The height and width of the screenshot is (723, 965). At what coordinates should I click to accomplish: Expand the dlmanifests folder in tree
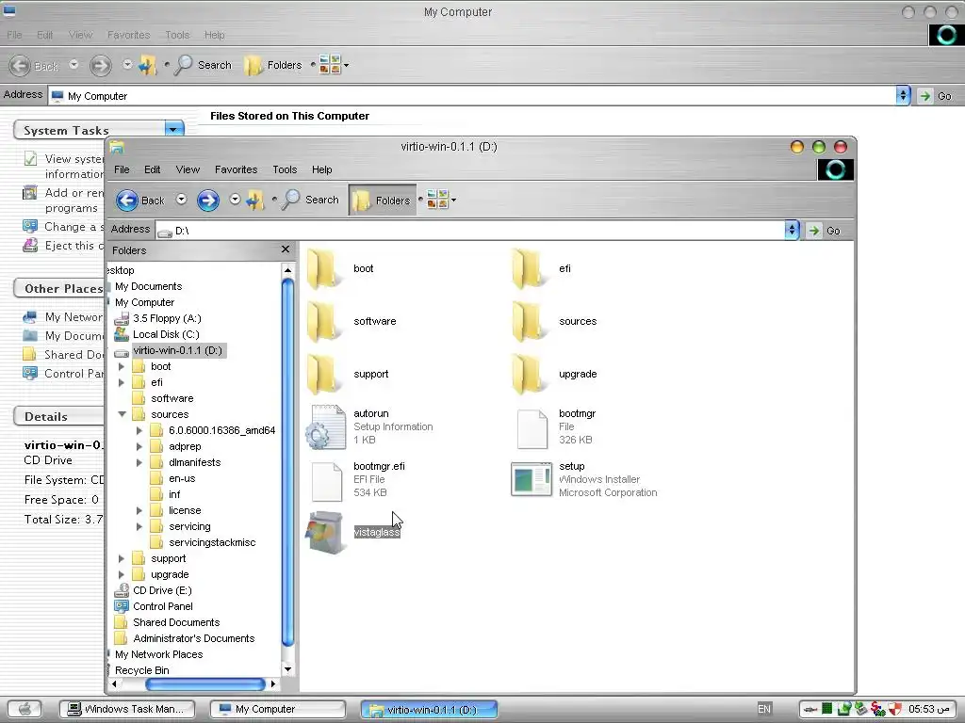pyautogui.click(x=139, y=462)
